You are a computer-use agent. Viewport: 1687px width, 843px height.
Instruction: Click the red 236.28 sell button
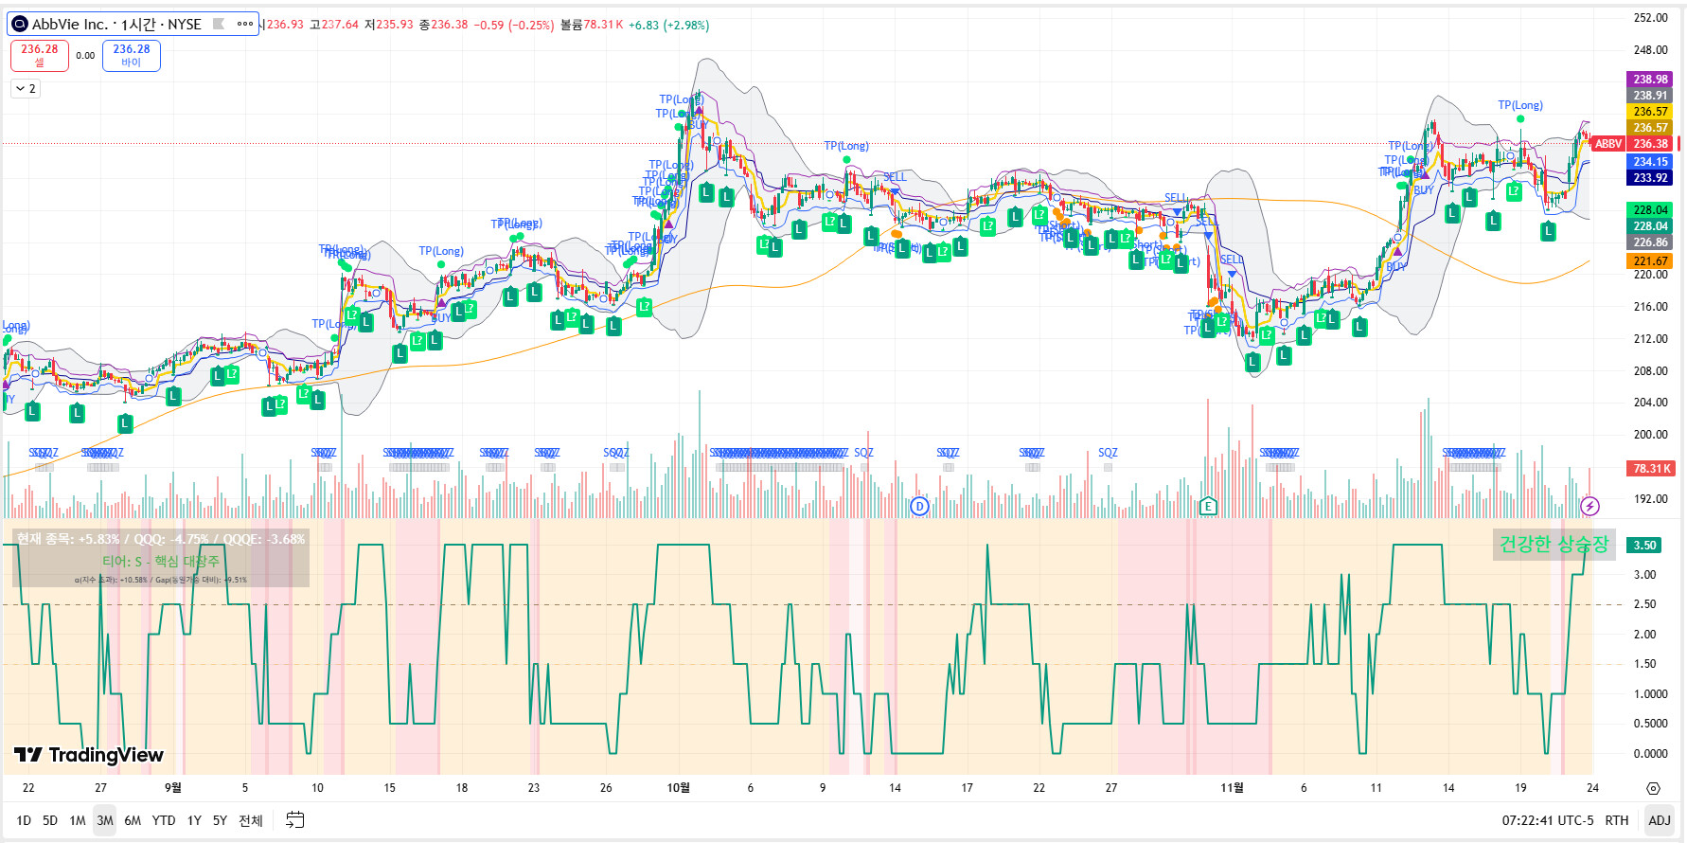pyautogui.click(x=40, y=55)
